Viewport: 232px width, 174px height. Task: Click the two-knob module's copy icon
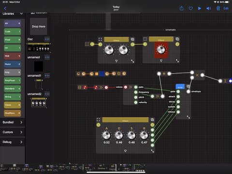132,39
